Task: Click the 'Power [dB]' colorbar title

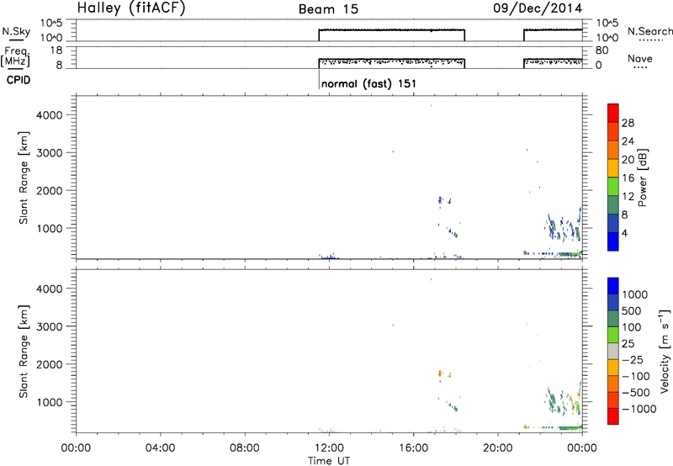Action: pos(643,177)
